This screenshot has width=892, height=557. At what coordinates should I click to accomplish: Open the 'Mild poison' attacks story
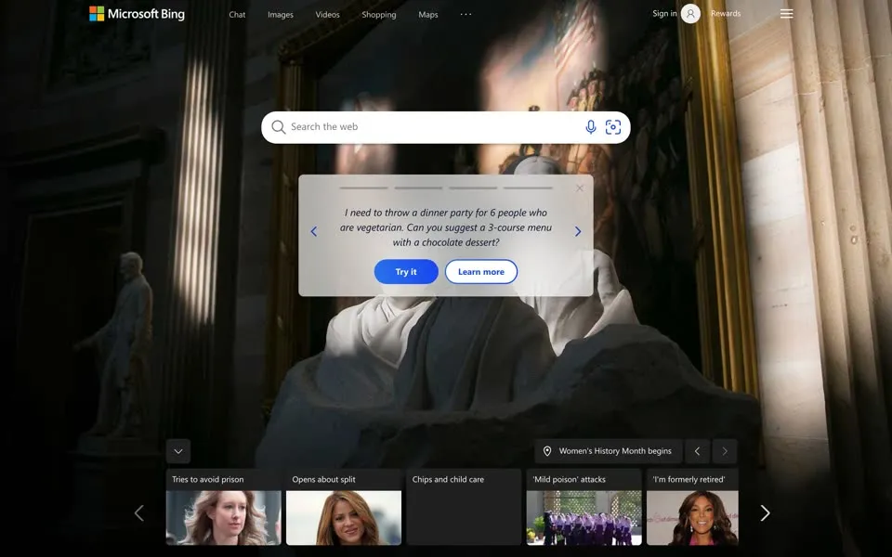[x=584, y=507]
